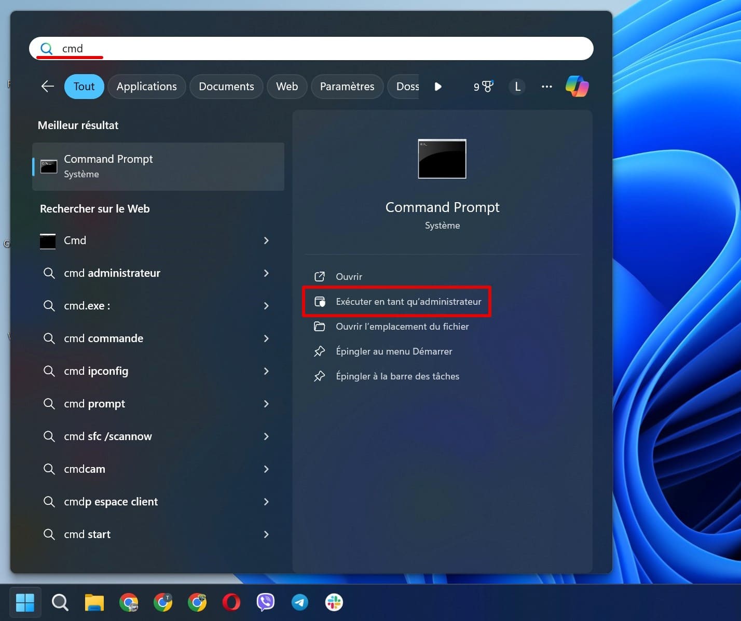Expand cmd commande suggestion chevron

pyautogui.click(x=266, y=338)
